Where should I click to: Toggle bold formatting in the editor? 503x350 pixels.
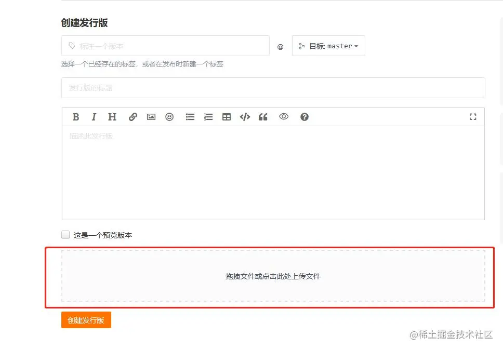click(x=76, y=117)
